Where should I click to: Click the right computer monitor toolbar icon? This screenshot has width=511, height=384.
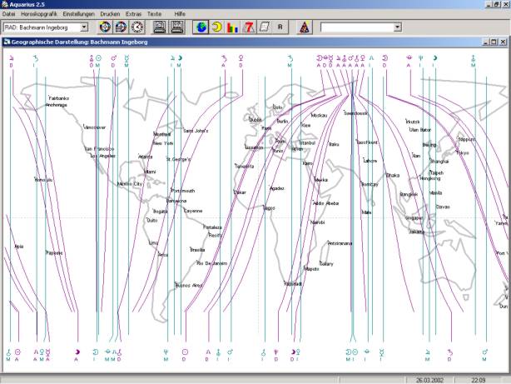(176, 27)
